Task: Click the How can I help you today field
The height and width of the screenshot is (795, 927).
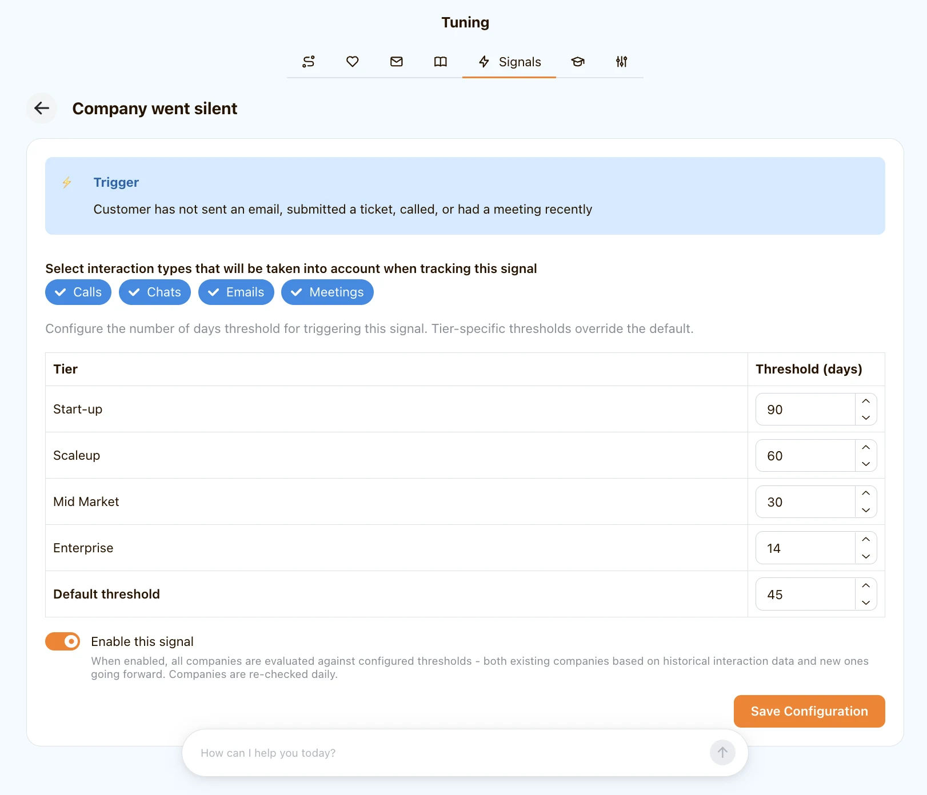Action: point(446,753)
